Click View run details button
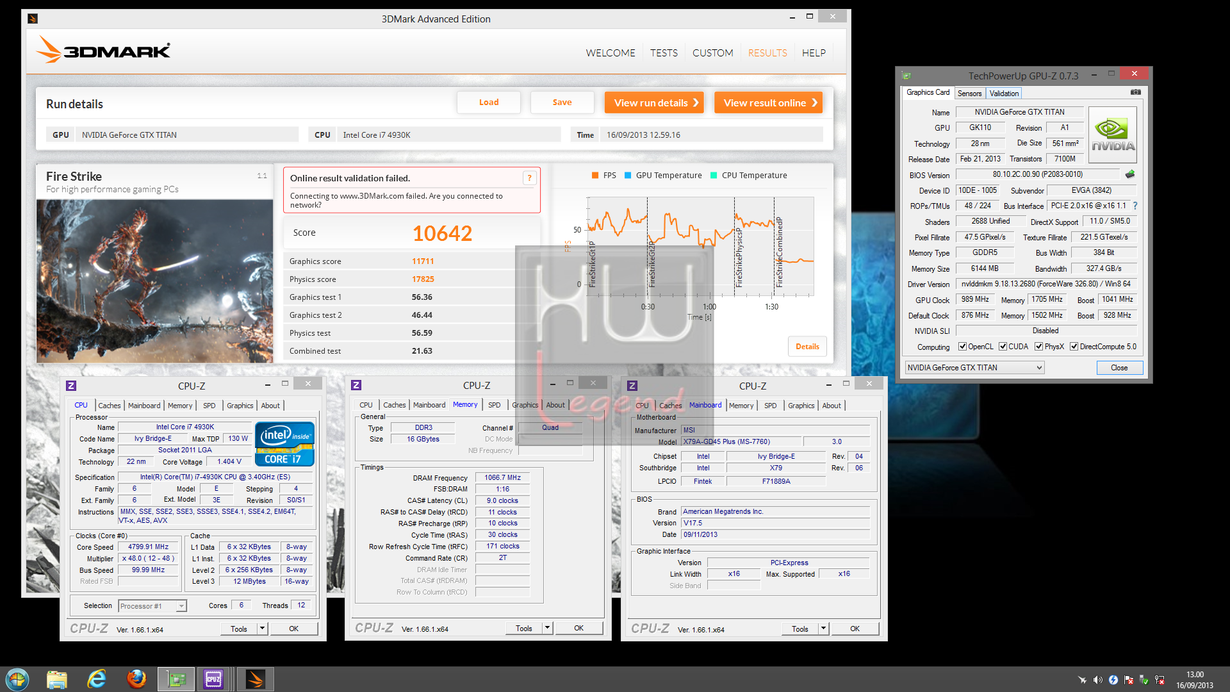The image size is (1230, 692). (654, 103)
